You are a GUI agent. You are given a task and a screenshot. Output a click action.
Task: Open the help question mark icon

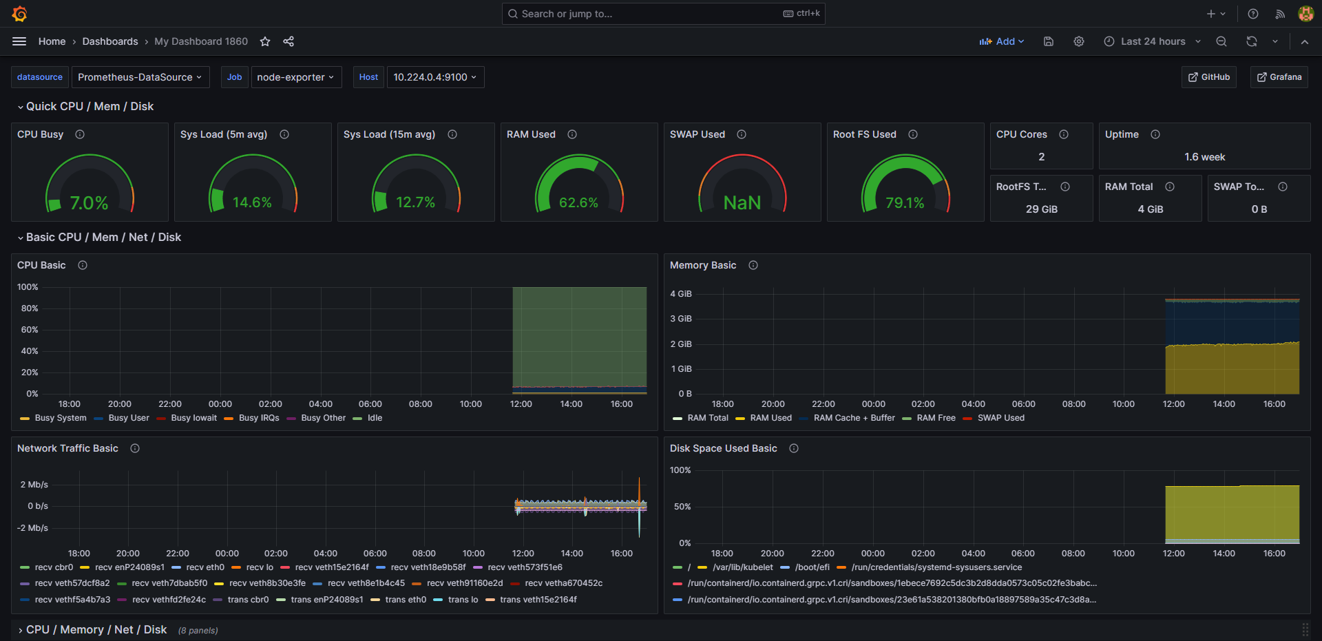(1253, 14)
